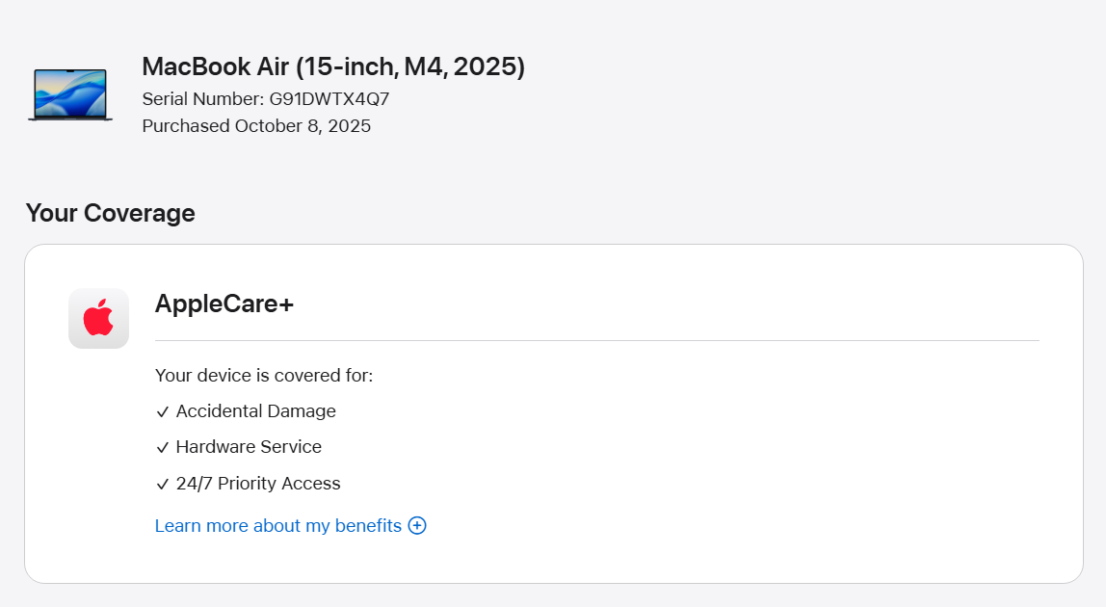Click the Your device is covered for text
The image size is (1106, 607).
pos(264,376)
